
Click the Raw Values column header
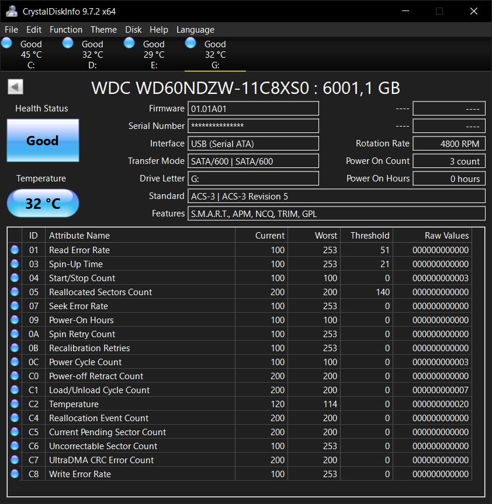(x=432, y=235)
